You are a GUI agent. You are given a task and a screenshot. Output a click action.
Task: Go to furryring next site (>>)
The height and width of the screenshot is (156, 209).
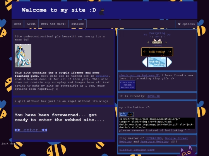point(169,35)
